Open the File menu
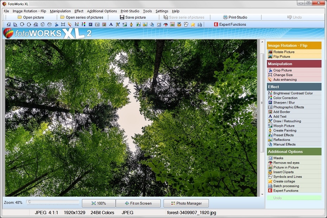 [x=6, y=11]
